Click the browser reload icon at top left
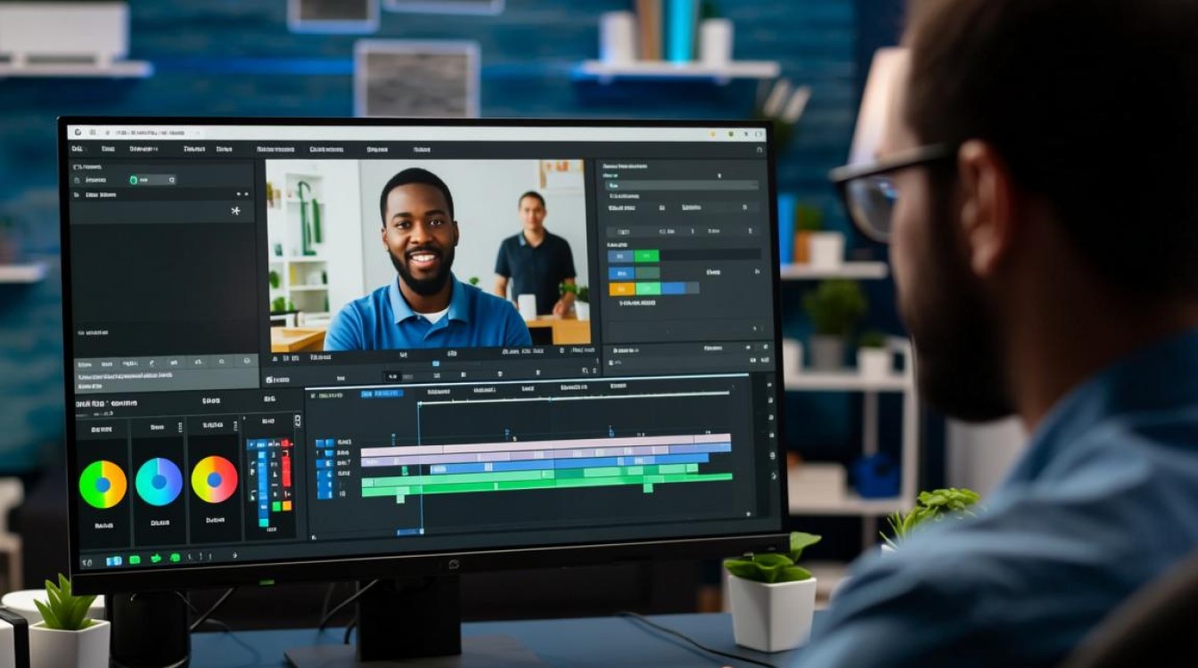Viewport: 1198px width, 668px height. (x=78, y=132)
